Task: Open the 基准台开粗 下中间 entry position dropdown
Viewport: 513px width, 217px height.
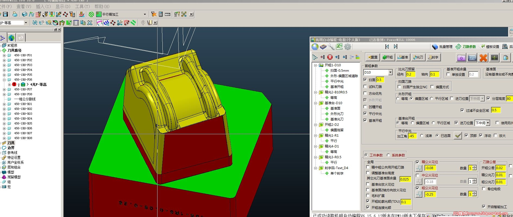Action: coord(488,123)
